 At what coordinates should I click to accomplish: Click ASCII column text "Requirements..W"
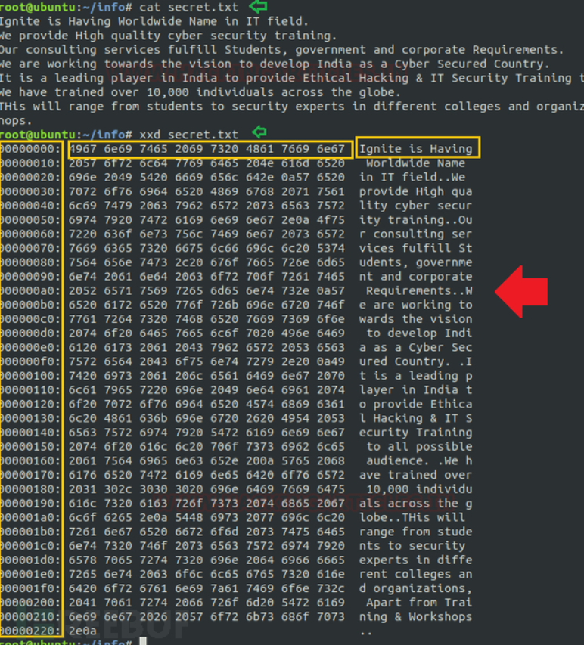[419, 290]
